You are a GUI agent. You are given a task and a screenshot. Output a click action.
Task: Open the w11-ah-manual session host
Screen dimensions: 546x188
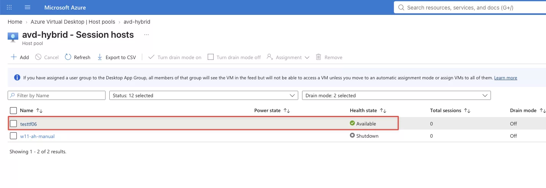(37, 136)
